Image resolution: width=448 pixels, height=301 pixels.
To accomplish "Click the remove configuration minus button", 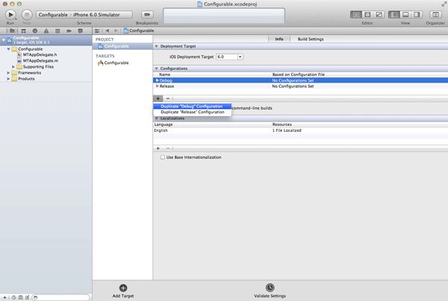I will click(x=168, y=98).
